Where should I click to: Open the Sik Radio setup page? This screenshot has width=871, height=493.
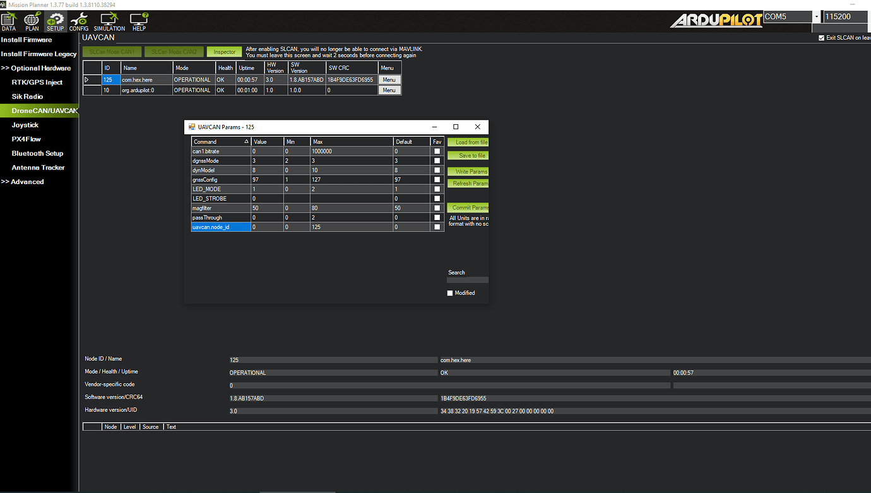click(x=27, y=96)
